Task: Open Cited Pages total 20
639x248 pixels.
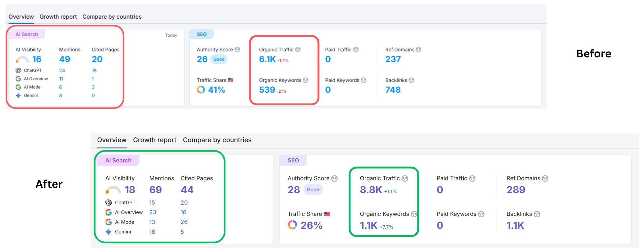Action: [97, 59]
